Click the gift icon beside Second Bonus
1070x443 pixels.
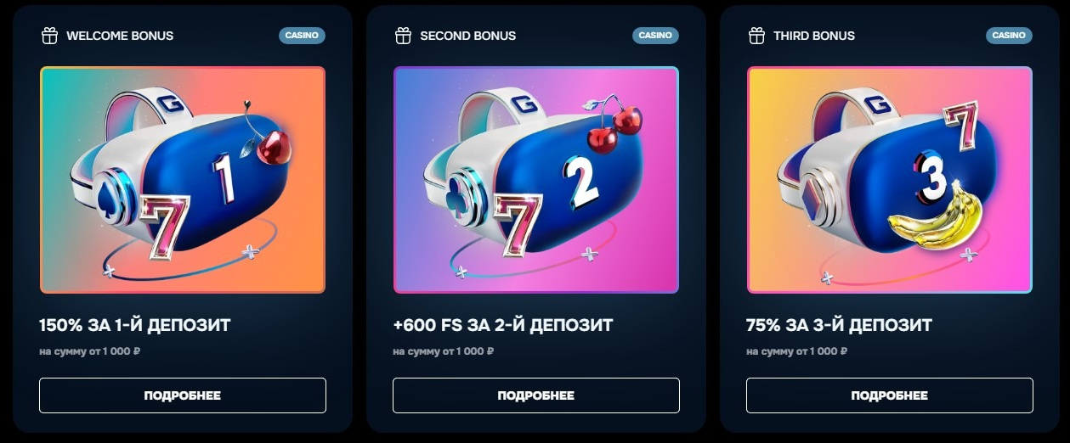click(x=403, y=36)
